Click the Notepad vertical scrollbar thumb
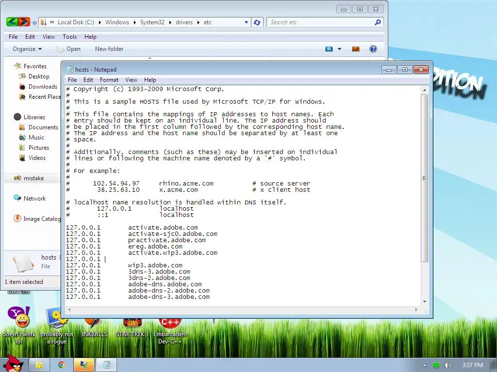 click(x=424, y=178)
